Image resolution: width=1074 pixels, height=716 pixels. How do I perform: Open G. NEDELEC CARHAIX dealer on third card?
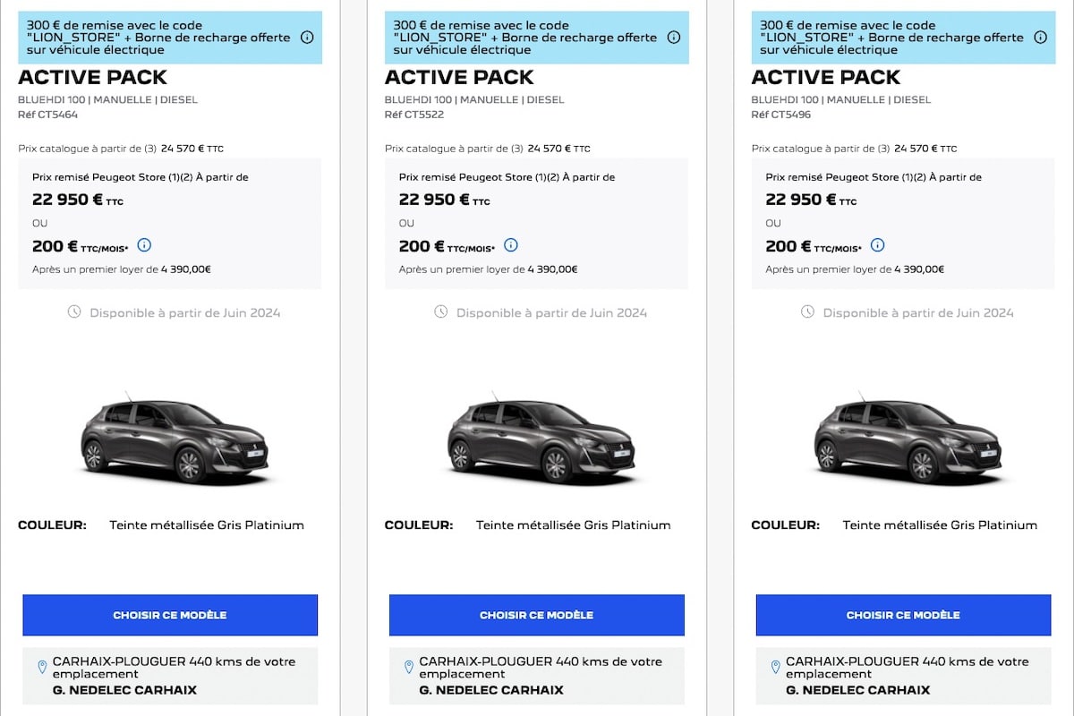click(x=857, y=690)
